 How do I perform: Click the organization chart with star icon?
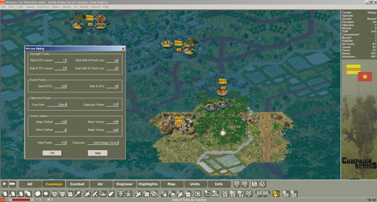pos(216,194)
